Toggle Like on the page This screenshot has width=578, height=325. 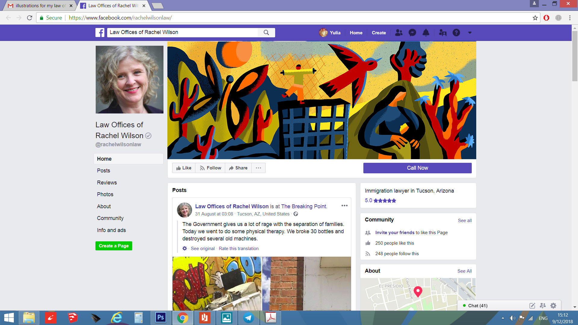184,168
